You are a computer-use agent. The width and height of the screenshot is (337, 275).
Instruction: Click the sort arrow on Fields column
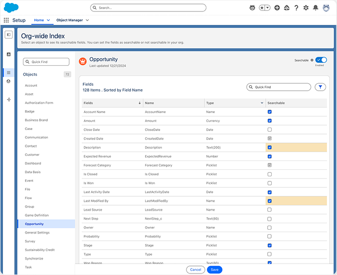point(140,103)
